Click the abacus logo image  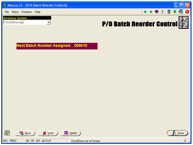pyautogui.click(x=183, y=23)
